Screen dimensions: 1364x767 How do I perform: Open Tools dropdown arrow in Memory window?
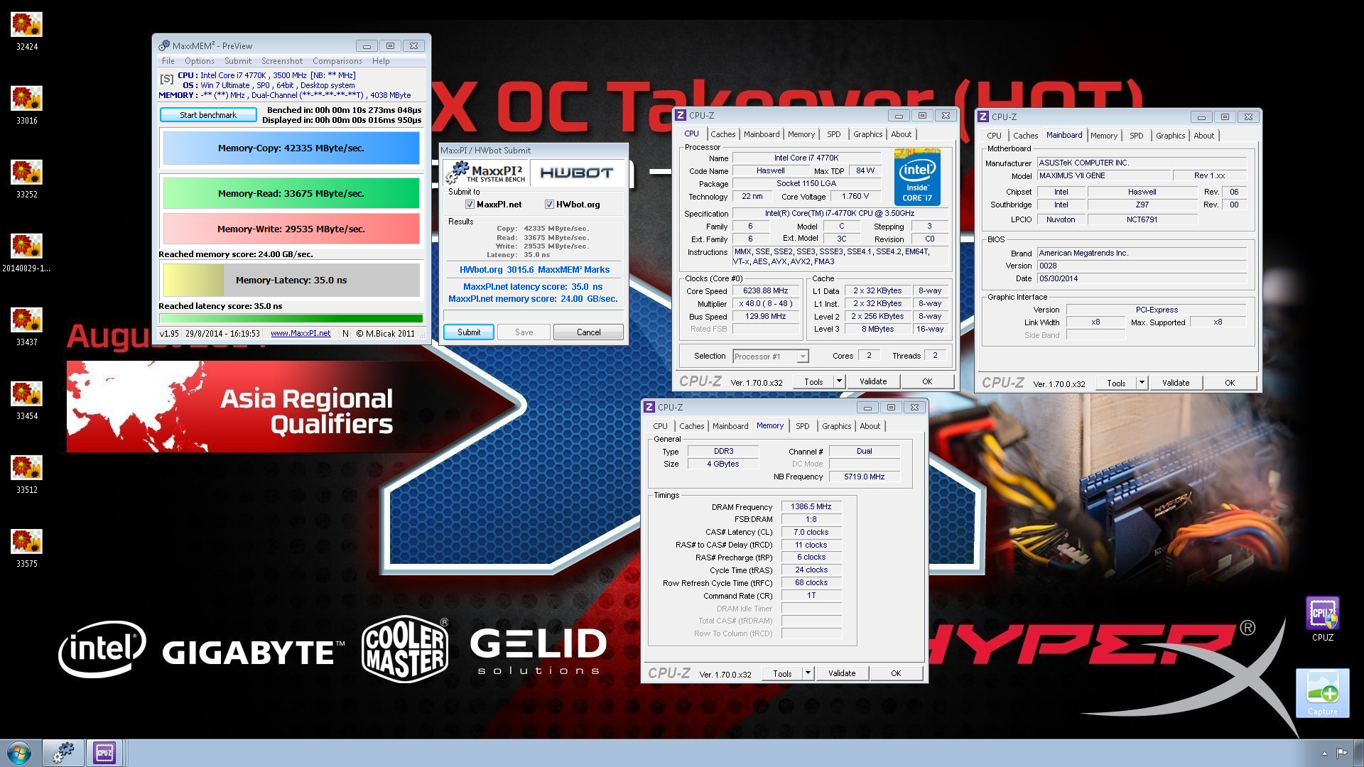coord(808,673)
